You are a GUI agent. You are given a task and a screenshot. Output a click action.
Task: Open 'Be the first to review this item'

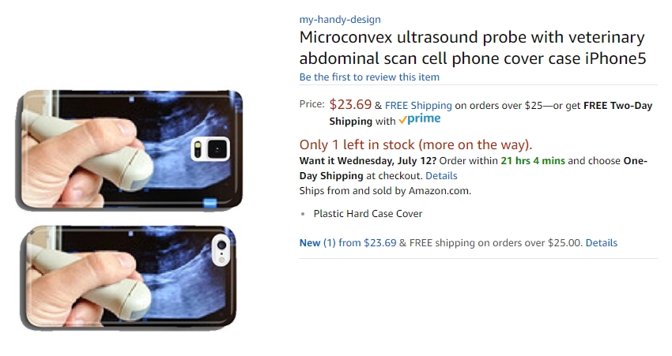[369, 77]
